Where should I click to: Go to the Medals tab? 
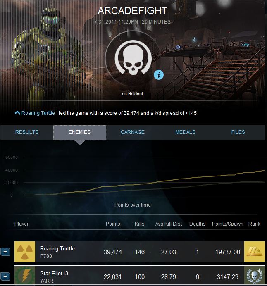click(x=186, y=132)
